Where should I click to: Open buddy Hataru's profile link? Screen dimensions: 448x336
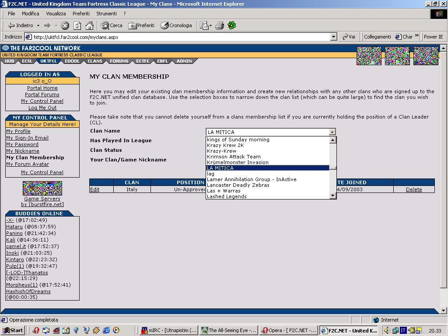(14, 227)
